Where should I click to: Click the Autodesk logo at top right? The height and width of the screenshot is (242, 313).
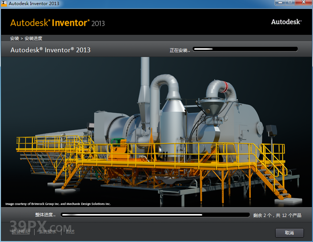coord(286,22)
